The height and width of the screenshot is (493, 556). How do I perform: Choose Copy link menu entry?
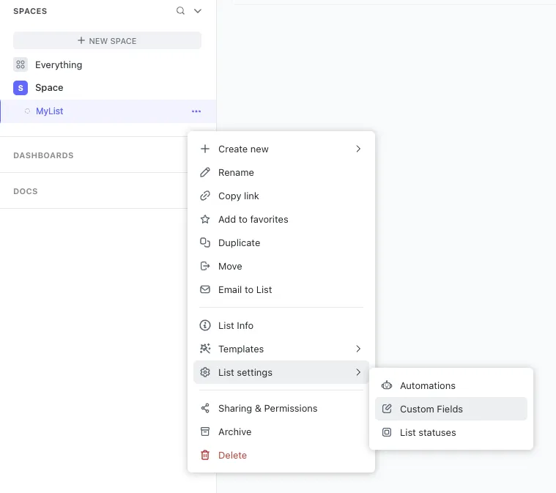281,196
